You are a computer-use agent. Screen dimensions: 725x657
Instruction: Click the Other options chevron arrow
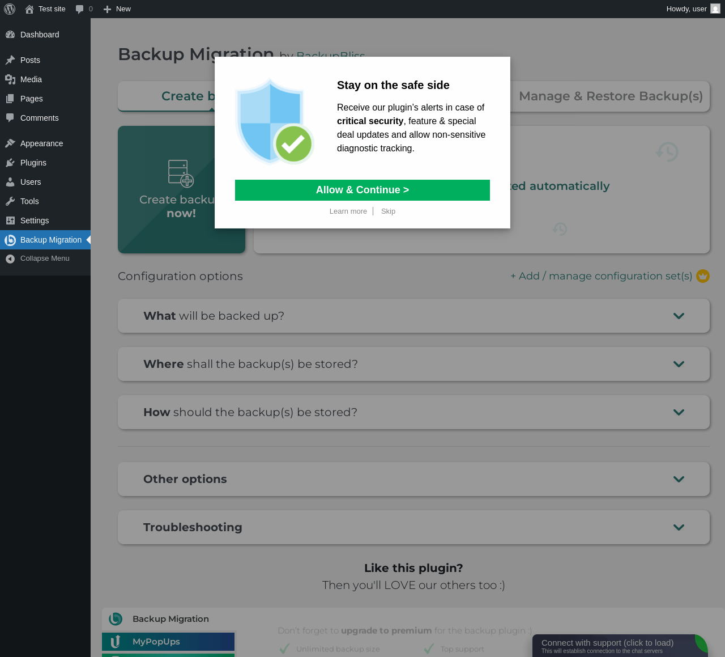tap(679, 479)
